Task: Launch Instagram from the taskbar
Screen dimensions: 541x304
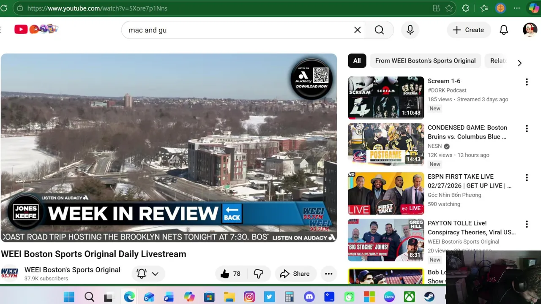Action: click(249, 297)
